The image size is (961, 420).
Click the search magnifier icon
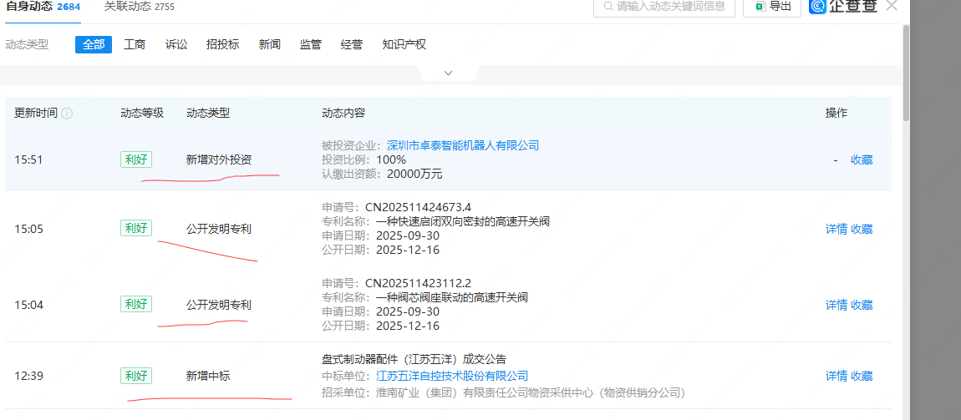[x=608, y=6]
